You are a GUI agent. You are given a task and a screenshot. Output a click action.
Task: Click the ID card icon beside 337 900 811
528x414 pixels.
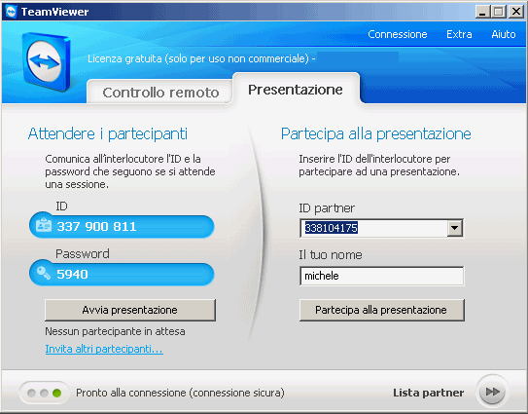44,225
